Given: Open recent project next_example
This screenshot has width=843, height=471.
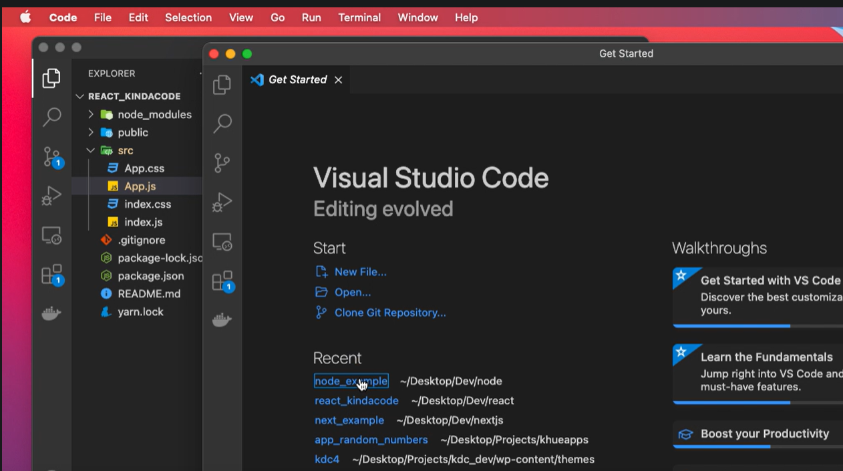Looking at the screenshot, I should pos(349,420).
